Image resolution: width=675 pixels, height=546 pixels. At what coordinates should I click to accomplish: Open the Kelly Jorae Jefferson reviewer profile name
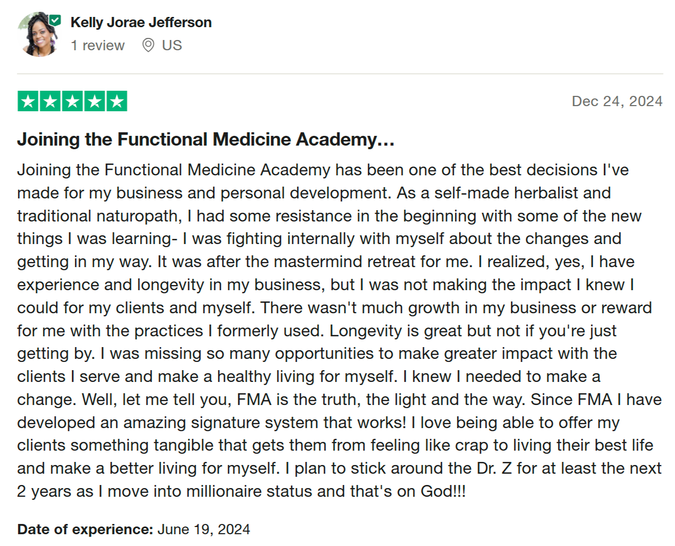(x=141, y=23)
